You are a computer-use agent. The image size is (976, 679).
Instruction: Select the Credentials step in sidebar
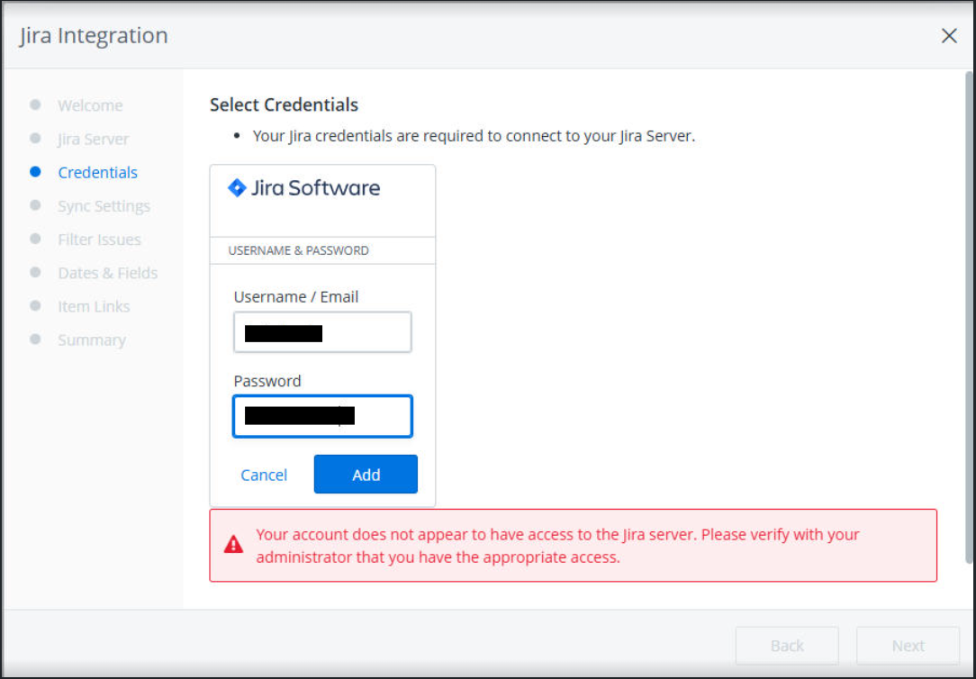97,172
